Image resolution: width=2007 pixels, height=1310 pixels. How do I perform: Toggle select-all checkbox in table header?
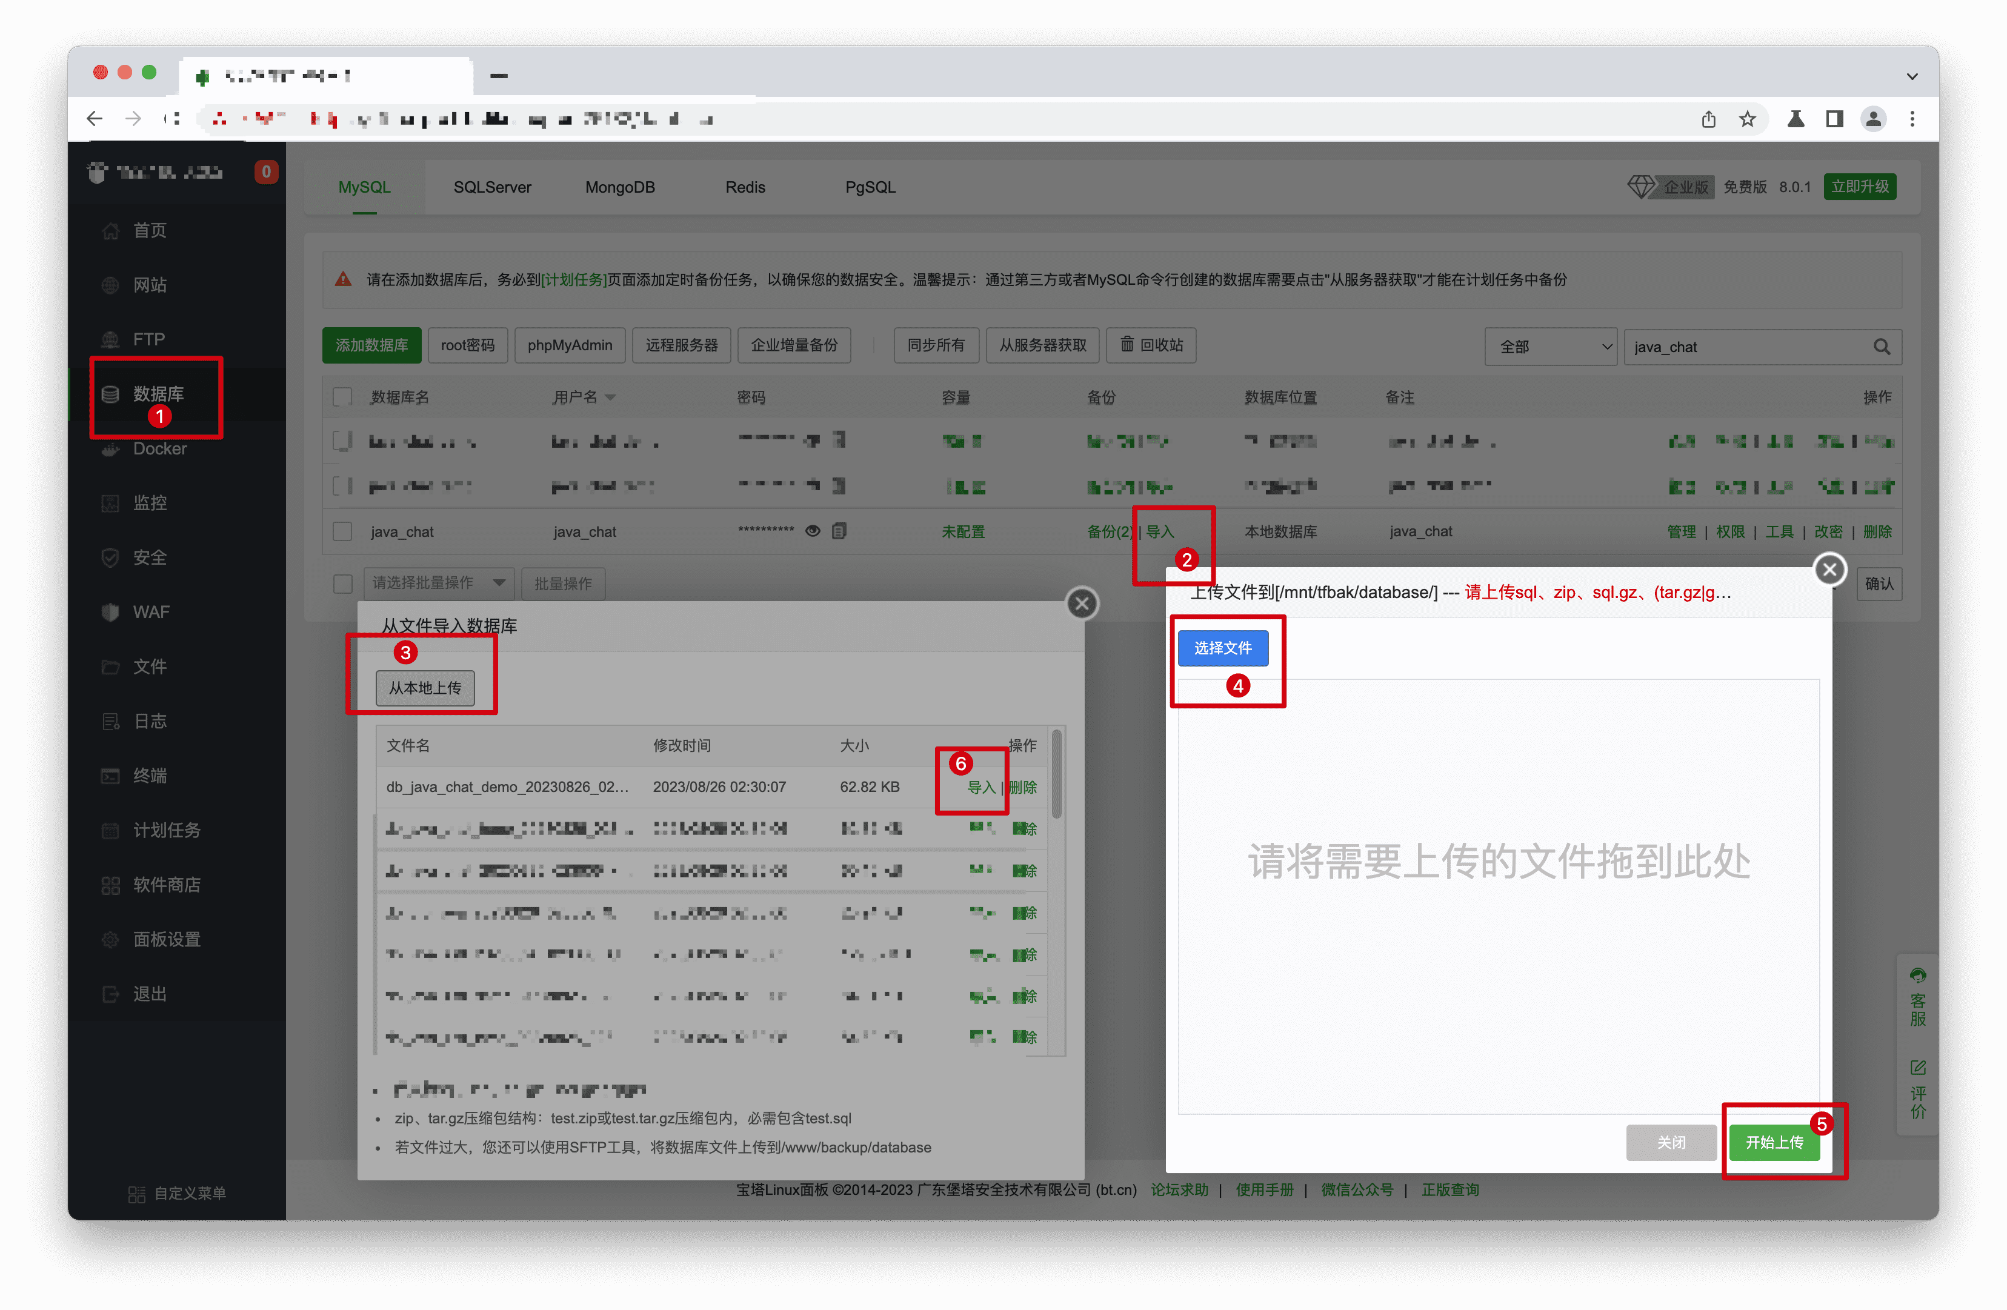342,397
